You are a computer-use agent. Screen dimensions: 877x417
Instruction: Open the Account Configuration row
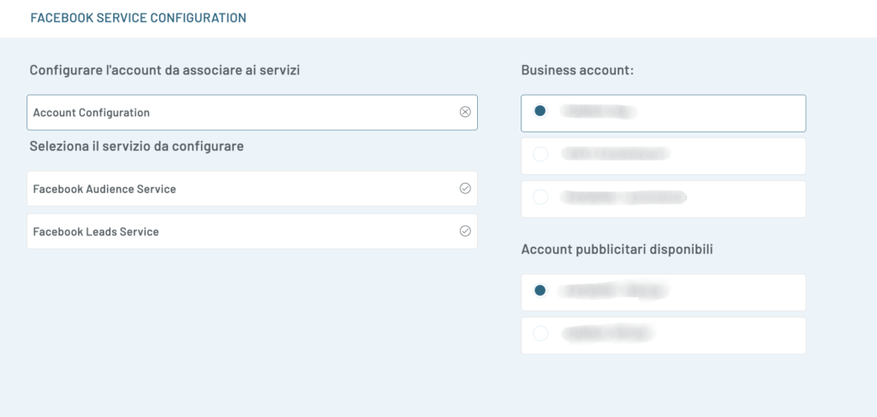(x=253, y=113)
